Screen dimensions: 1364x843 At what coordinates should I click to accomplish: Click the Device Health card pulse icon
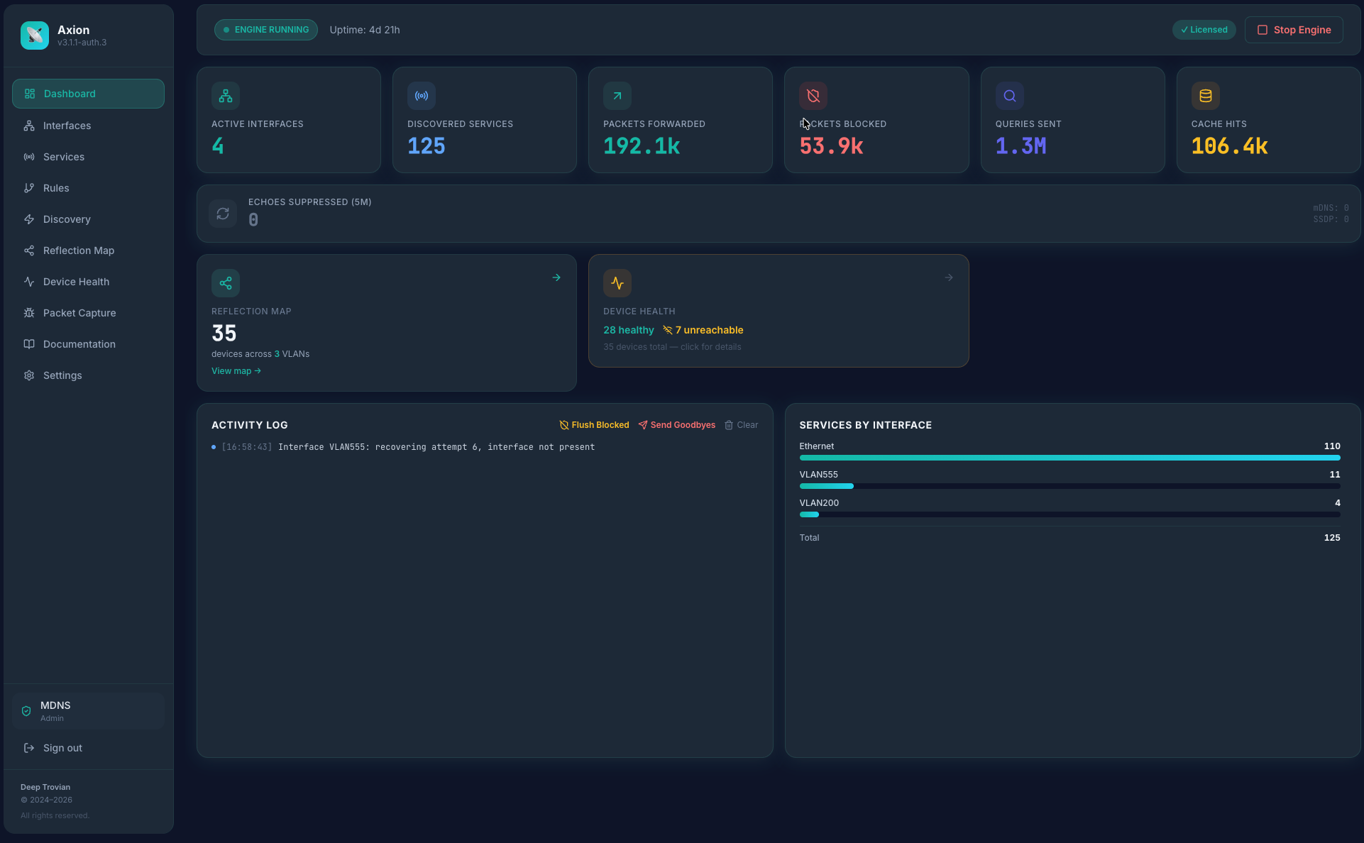point(617,283)
